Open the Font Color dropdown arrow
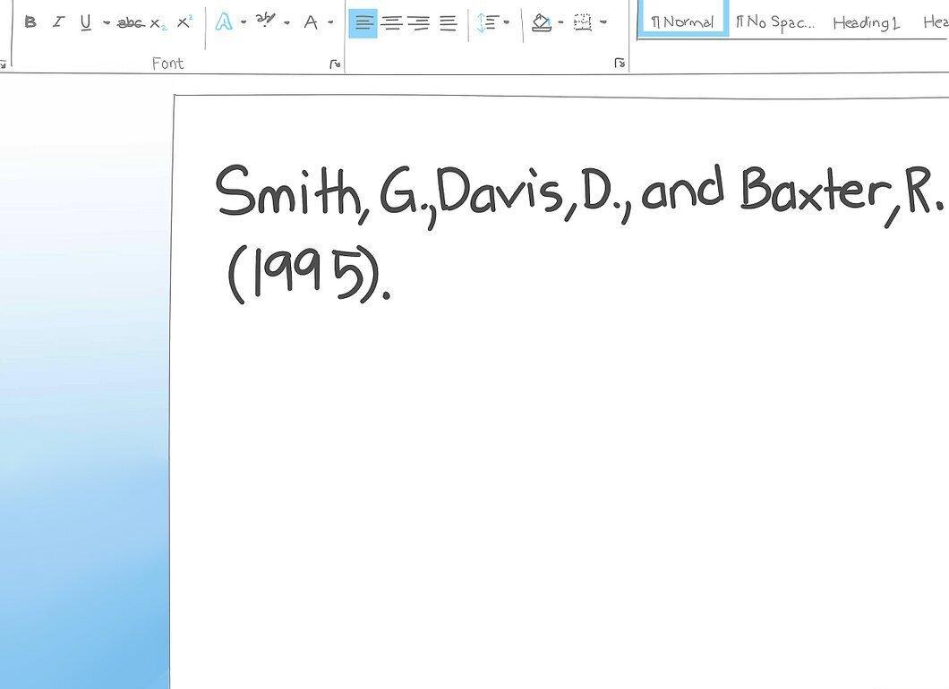 [x=330, y=22]
